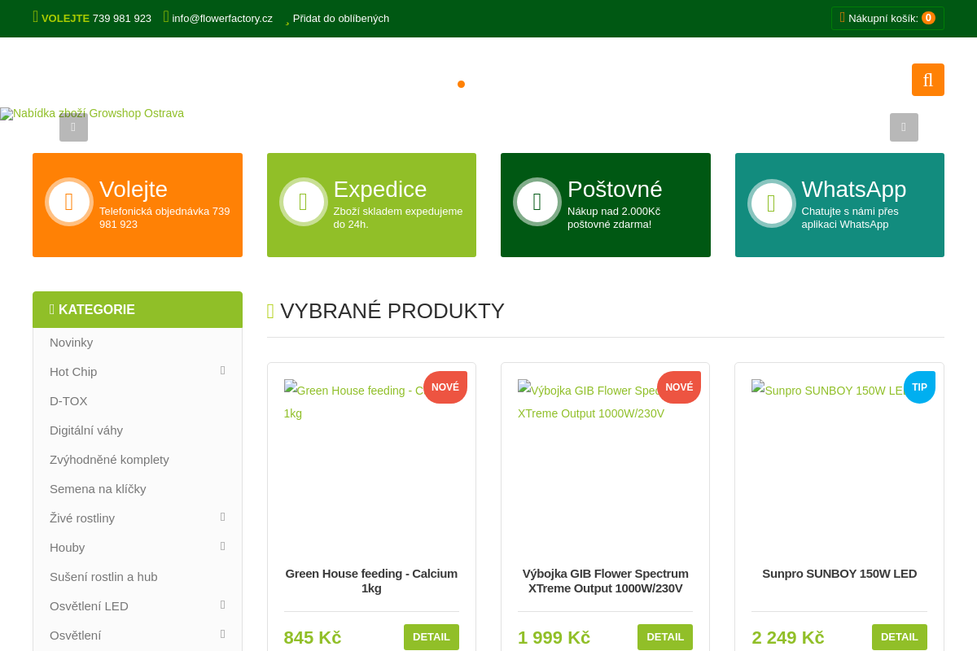Viewport: 977px width, 651px height.
Task: Select the orange carousel indicator dot
Action: tap(461, 84)
